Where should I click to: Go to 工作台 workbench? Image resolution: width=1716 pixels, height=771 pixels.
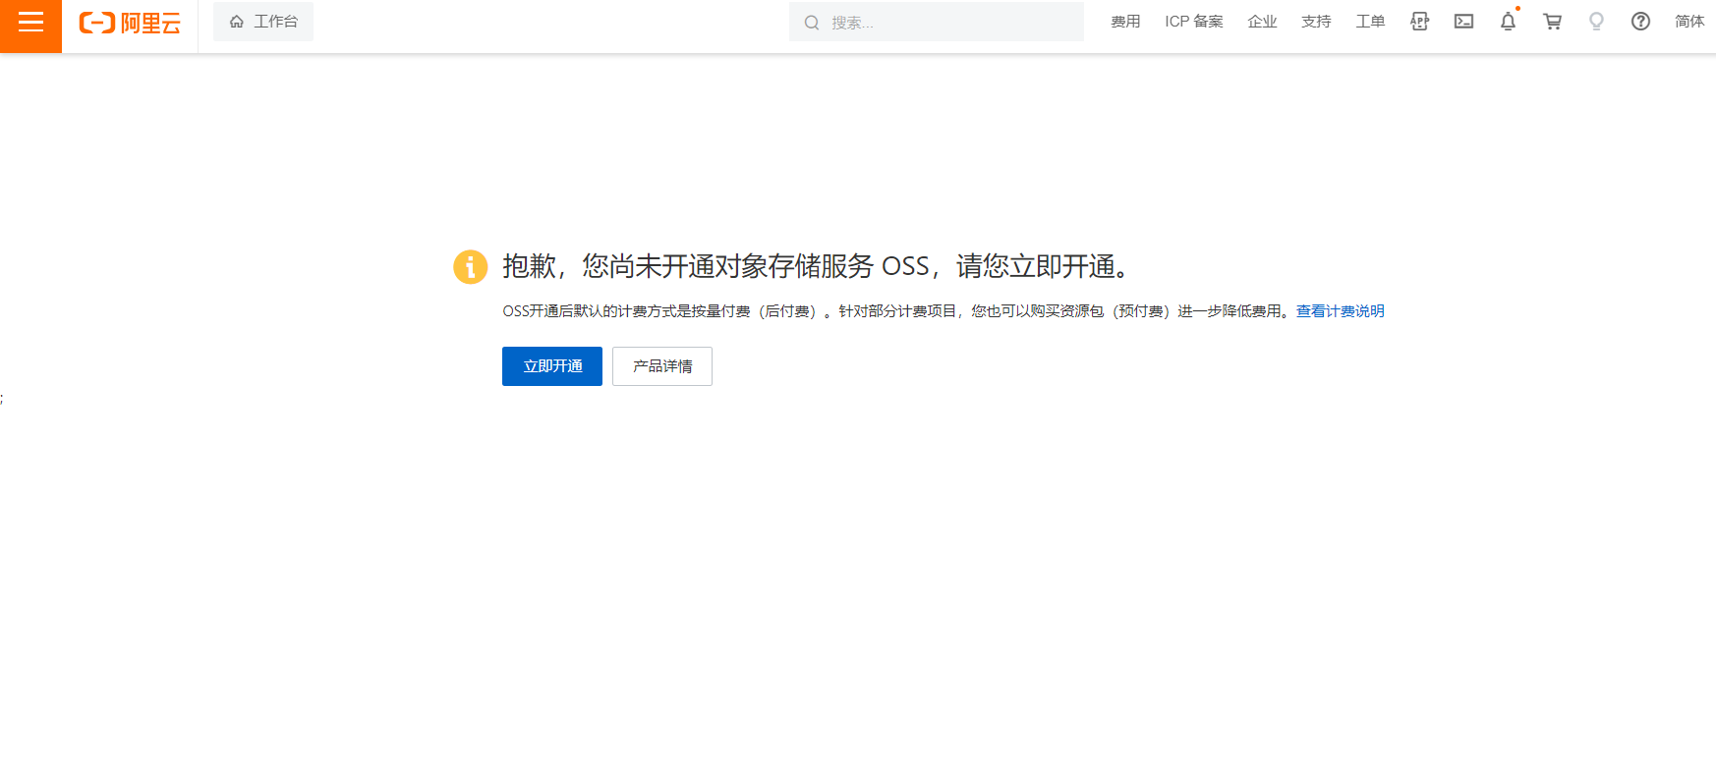point(263,22)
